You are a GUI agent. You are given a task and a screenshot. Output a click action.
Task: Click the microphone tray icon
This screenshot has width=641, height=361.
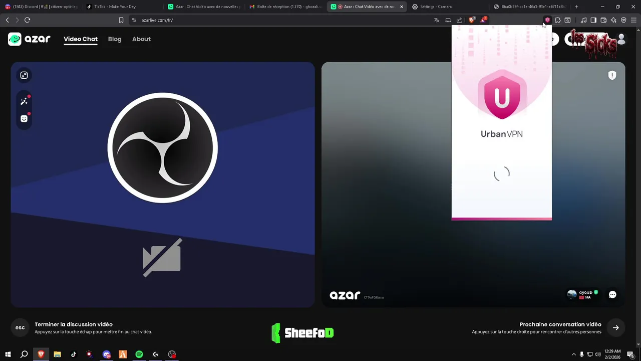581,354
